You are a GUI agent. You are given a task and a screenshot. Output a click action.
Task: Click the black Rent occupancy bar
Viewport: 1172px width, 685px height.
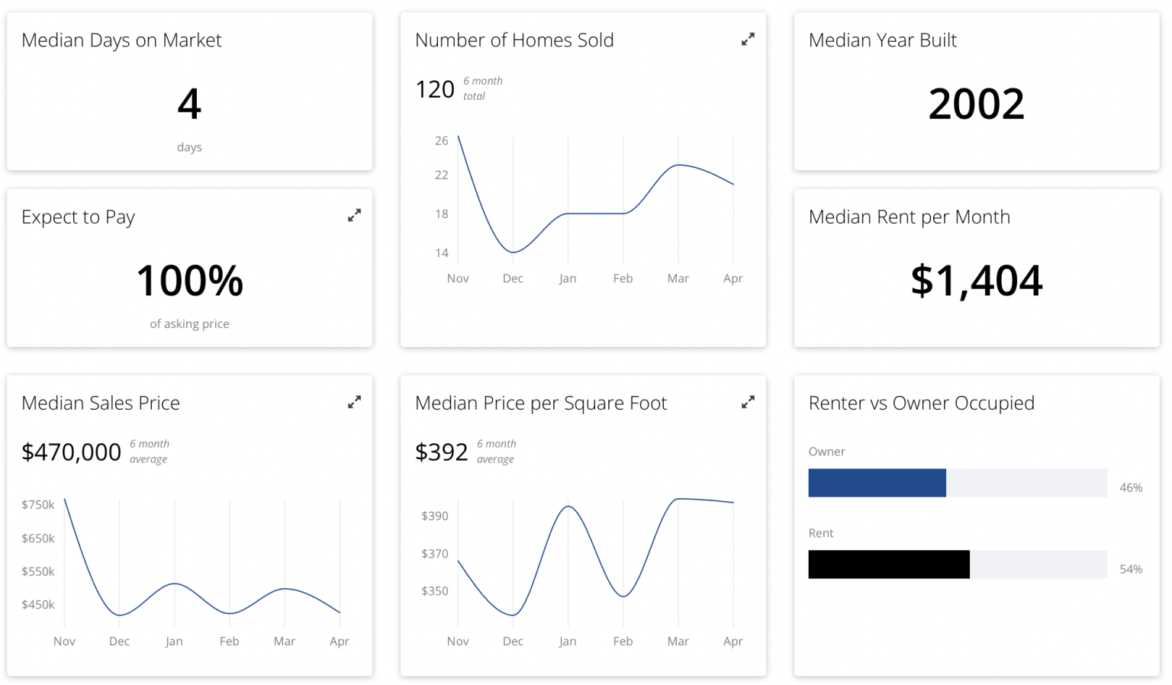coord(889,564)
